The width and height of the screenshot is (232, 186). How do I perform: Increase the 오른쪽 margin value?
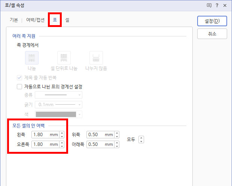pyautogui.click(x=62, y=143)
